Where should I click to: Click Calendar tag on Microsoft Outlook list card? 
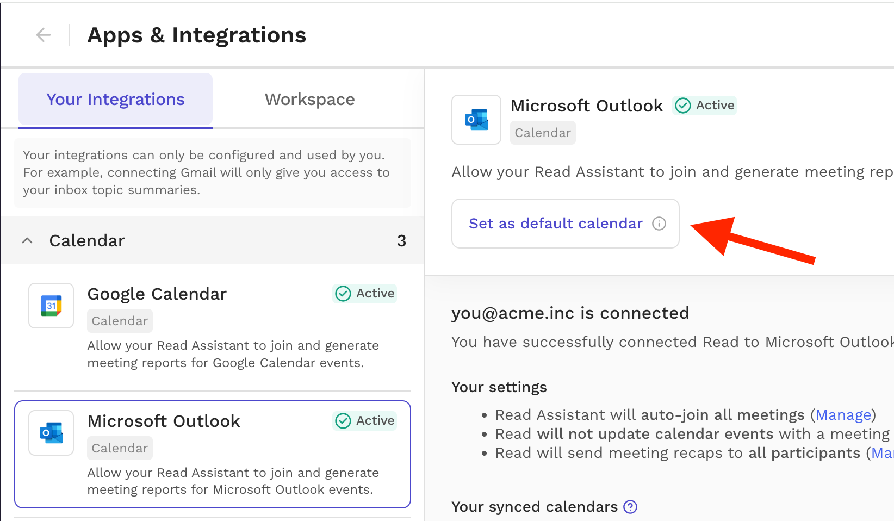pos(120,448)
